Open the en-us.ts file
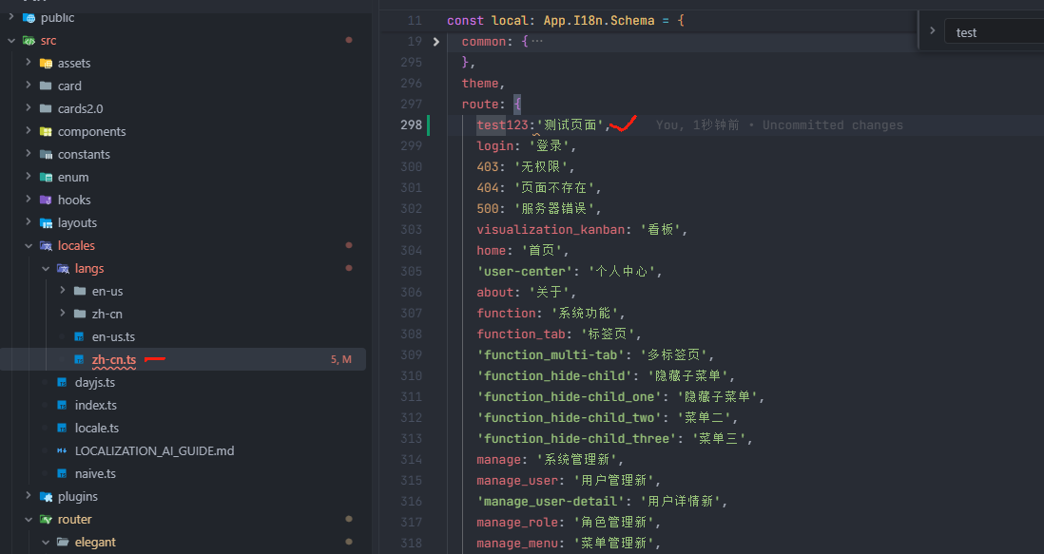The width and height of the screenshot is (1044, 554). pos(113,337)
